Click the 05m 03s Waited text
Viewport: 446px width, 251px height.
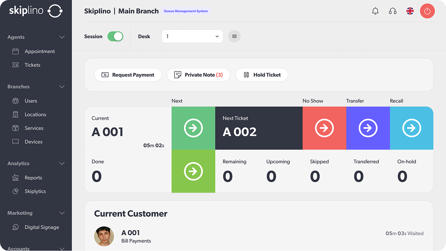tap(404, 233)
